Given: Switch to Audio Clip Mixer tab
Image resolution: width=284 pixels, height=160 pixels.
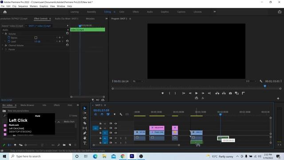Looking at the screenshot, I should click(67, 19).
